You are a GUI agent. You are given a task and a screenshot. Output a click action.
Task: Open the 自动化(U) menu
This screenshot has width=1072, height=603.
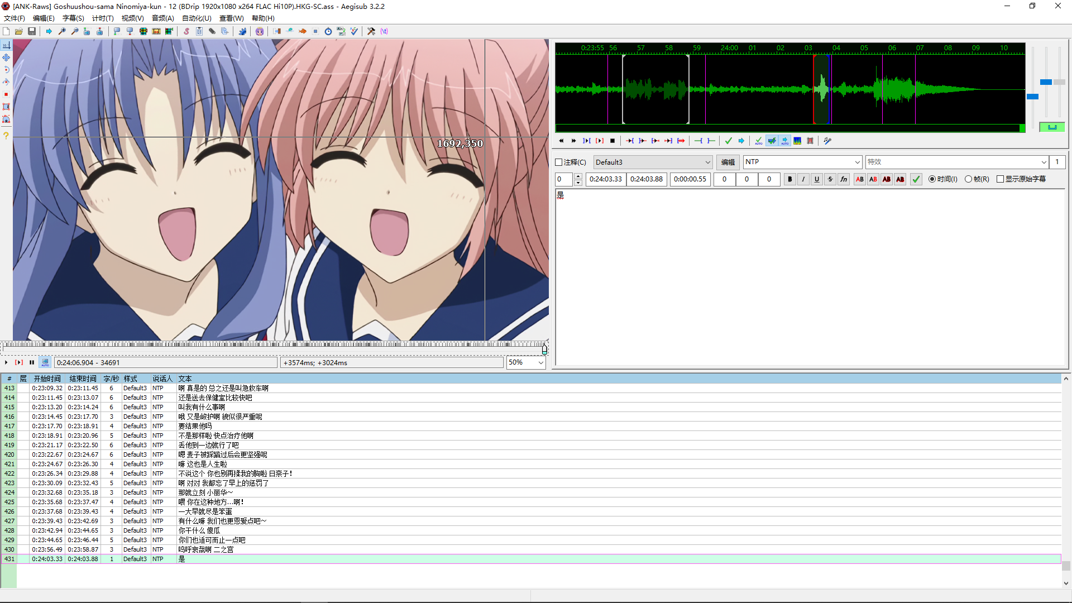197,18
